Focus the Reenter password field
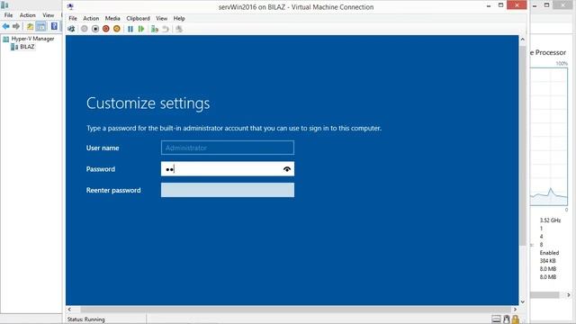The width and height of the screenshot is (576, 324). click(x=228, y=190)
